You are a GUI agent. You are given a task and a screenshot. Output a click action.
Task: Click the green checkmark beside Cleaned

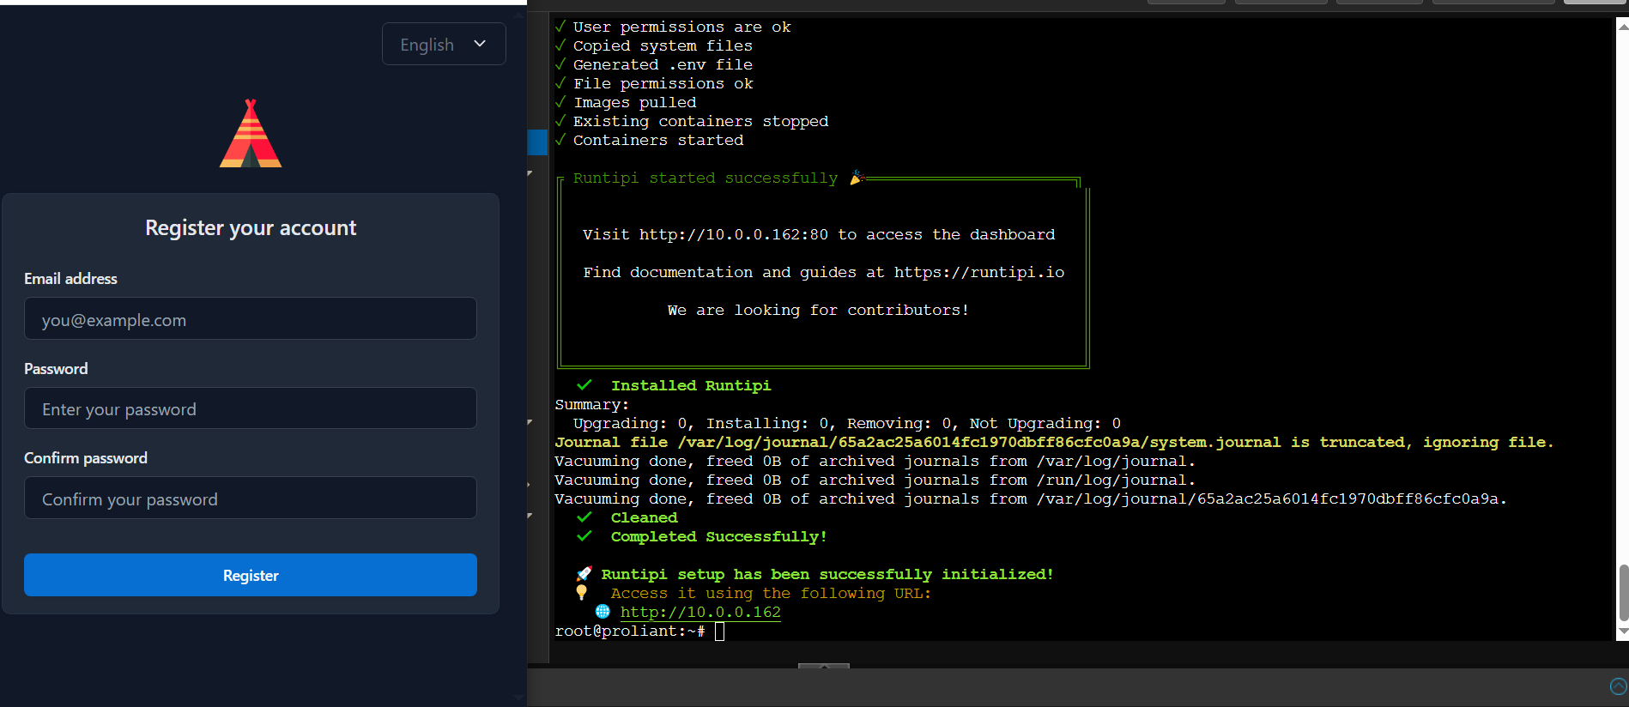click(x=584, y=517)
